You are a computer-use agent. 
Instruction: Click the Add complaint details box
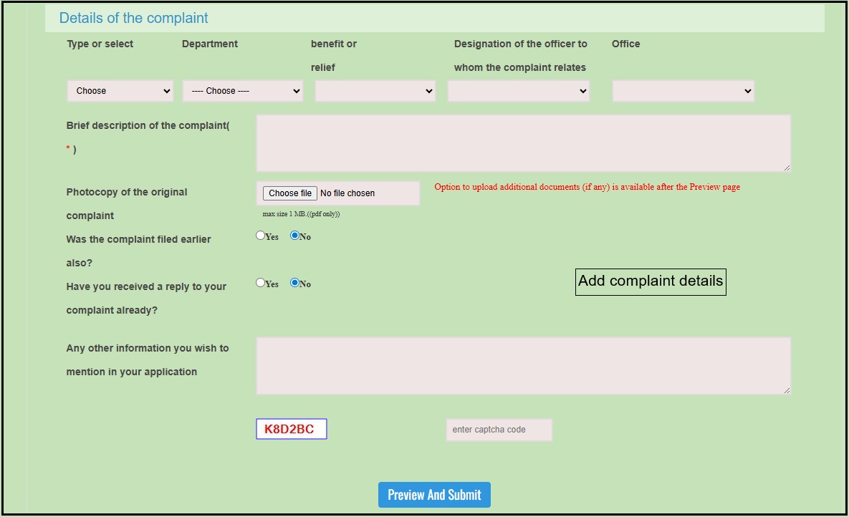651,281
